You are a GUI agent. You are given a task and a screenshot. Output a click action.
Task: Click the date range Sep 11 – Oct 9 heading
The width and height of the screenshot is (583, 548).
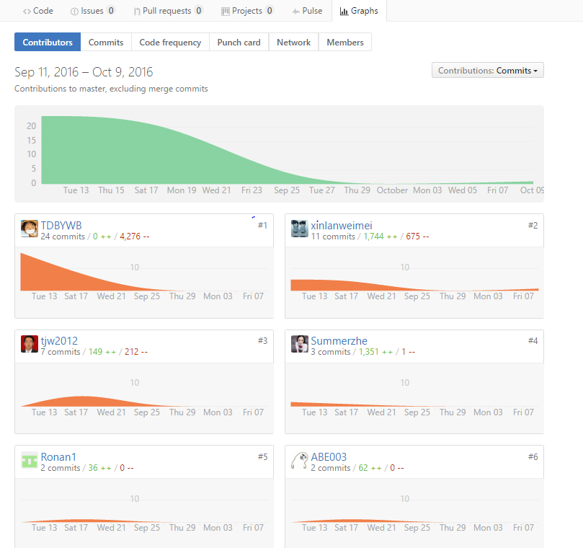pyautogui.click(x=84, y=72)
